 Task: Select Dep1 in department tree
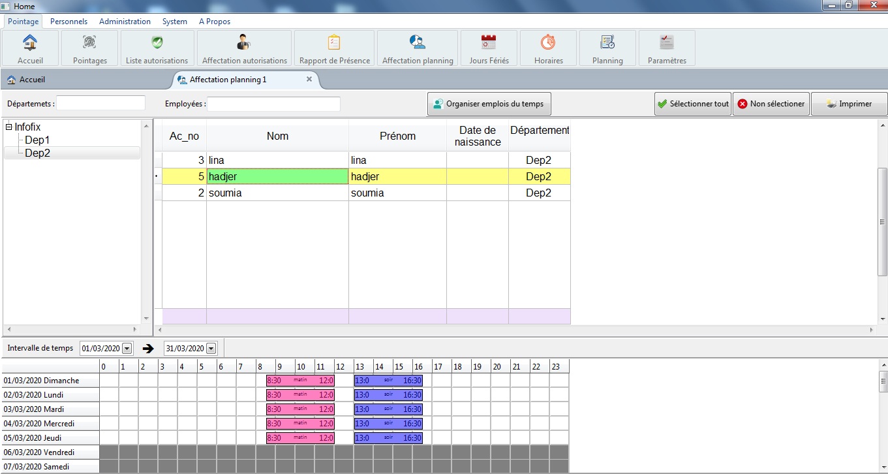(x=37, y=140)
